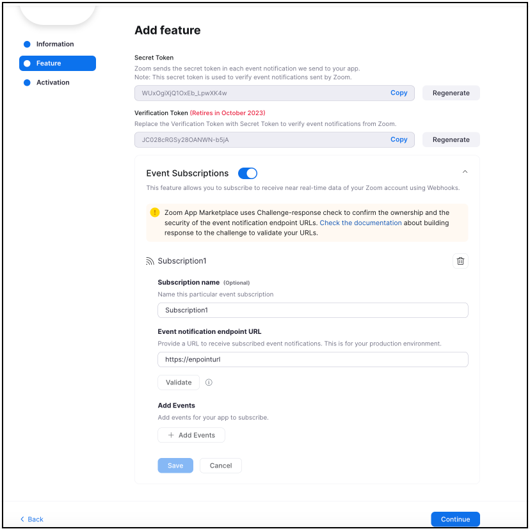
Task: Open the Add Events selector
Action: tap(191, 434)
